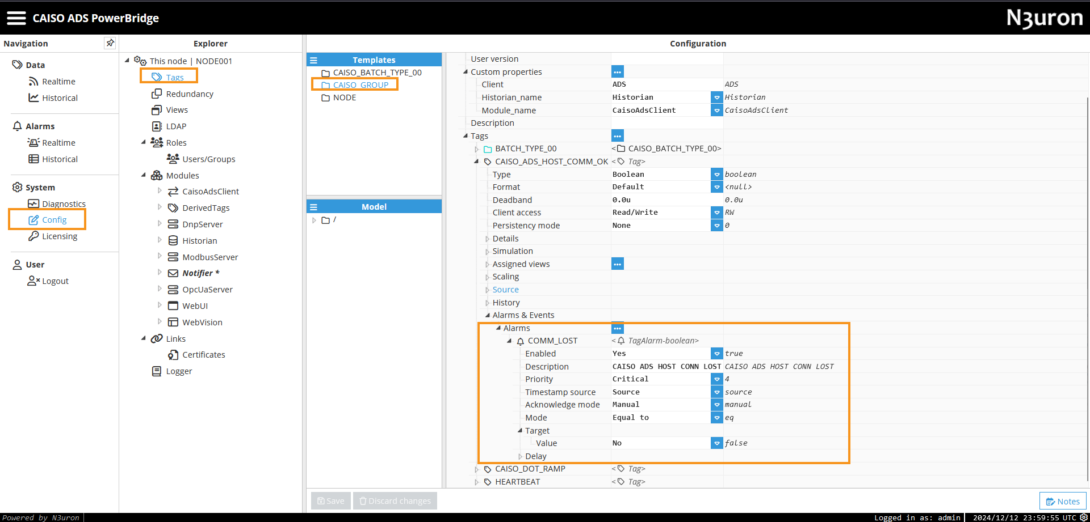The image size is (1090, 522).
Task: Pin the Navigation panel
Action: [x=110, y=43]
